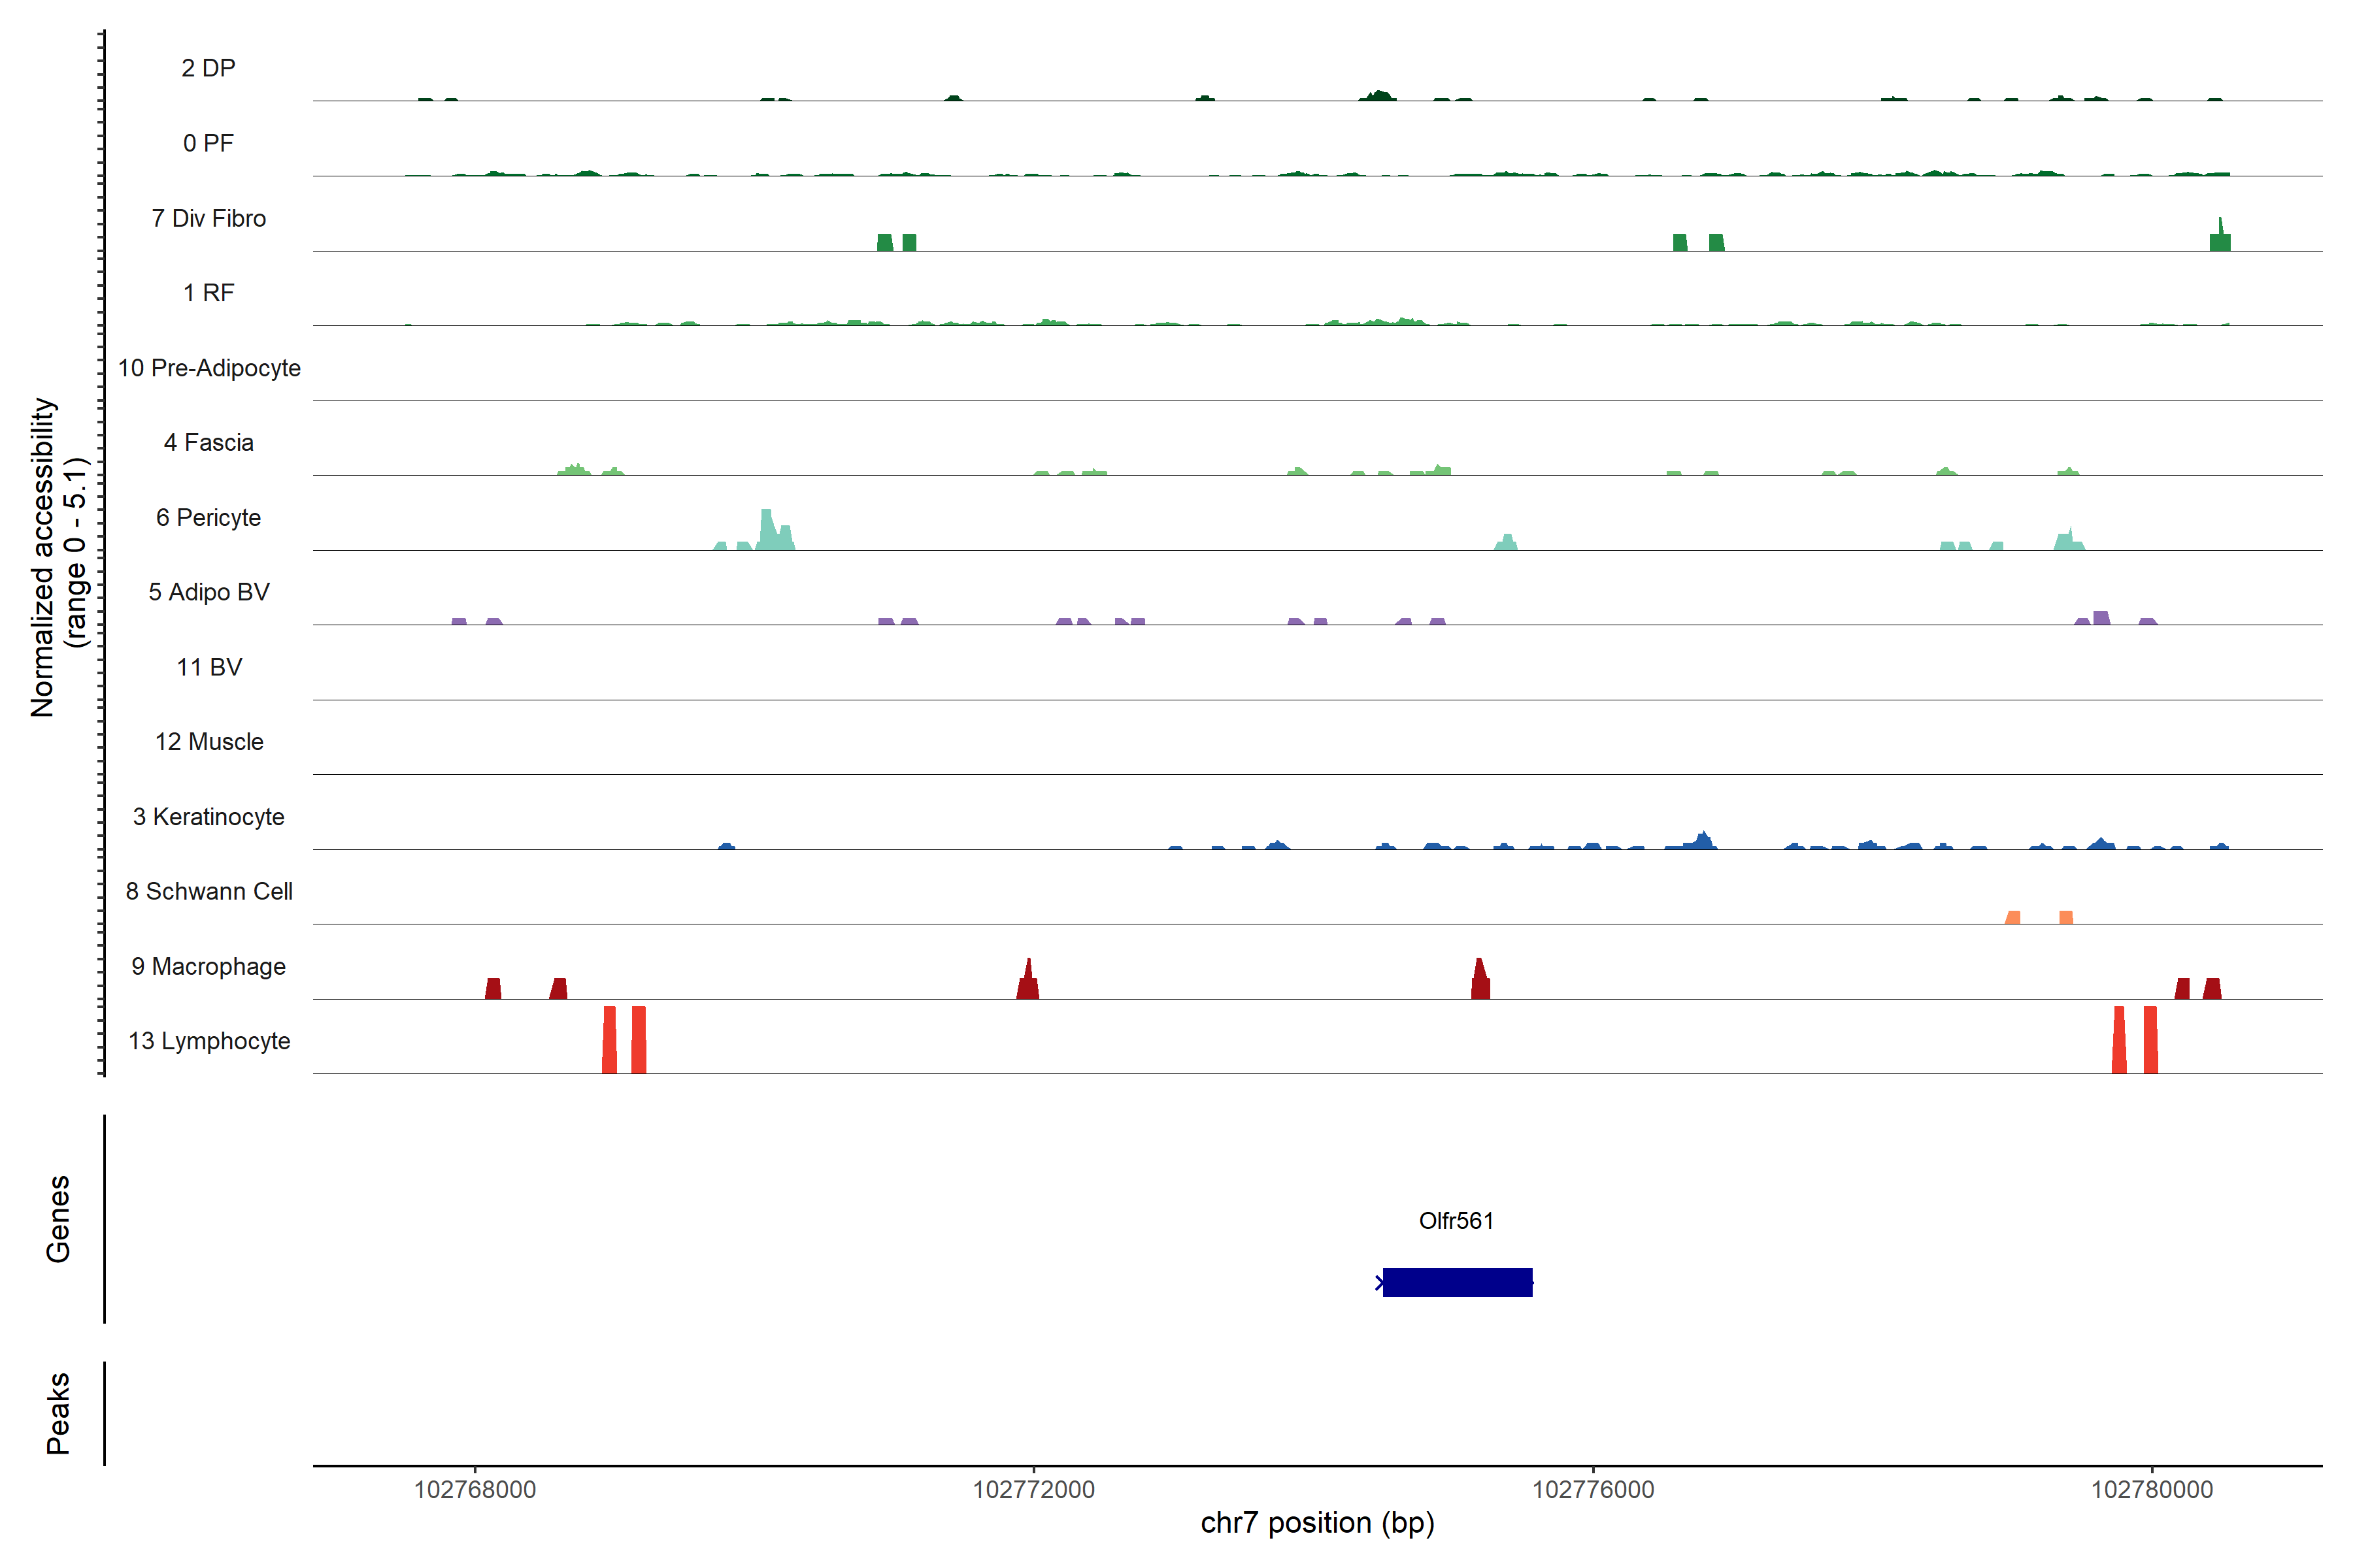Click the 102768000 axis tick label

(475, 1489)
